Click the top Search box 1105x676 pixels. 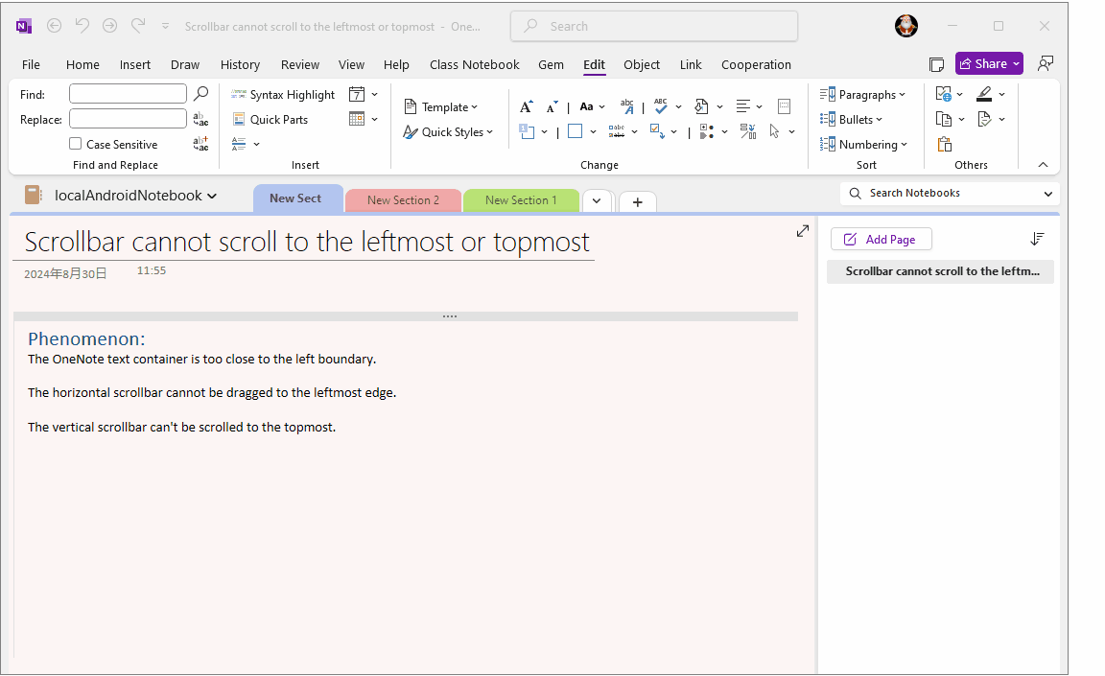pos(654,26)
